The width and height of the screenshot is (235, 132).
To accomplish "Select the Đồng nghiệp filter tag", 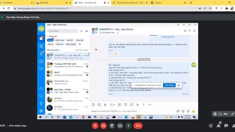I will click(x=71, y=44).
